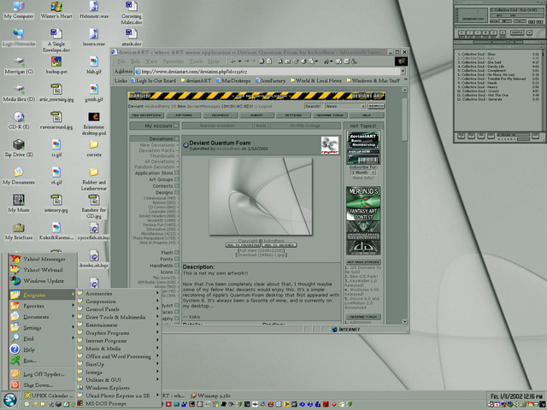Click the Start button orb
The height and width of the screenshot is (410, 547).
pos(9,398)
